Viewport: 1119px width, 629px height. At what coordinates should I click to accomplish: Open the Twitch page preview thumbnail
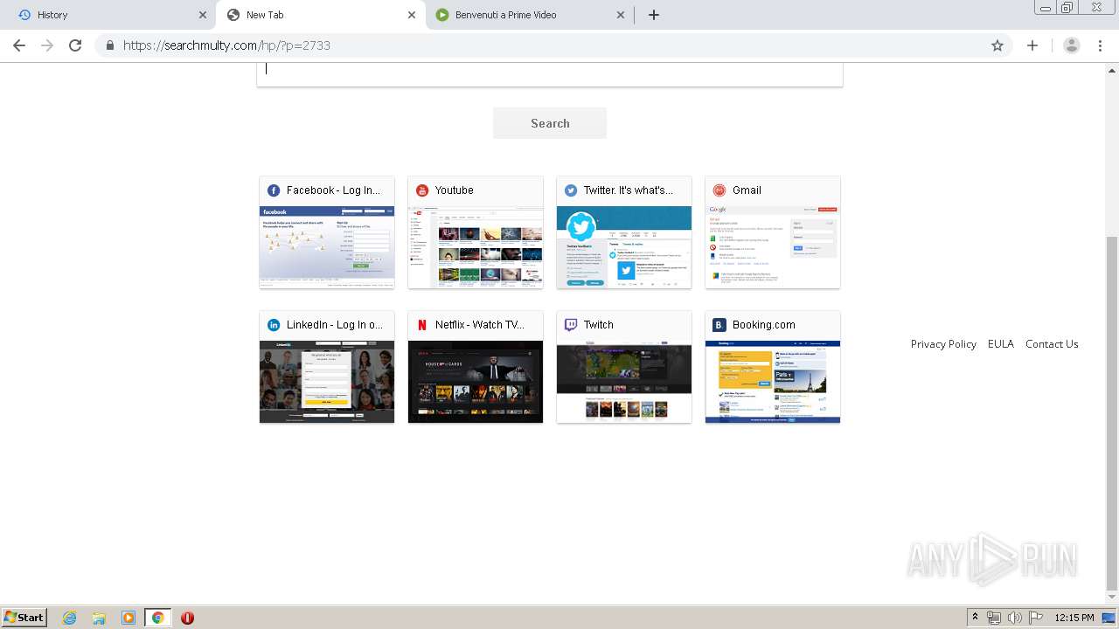(624, 382)
